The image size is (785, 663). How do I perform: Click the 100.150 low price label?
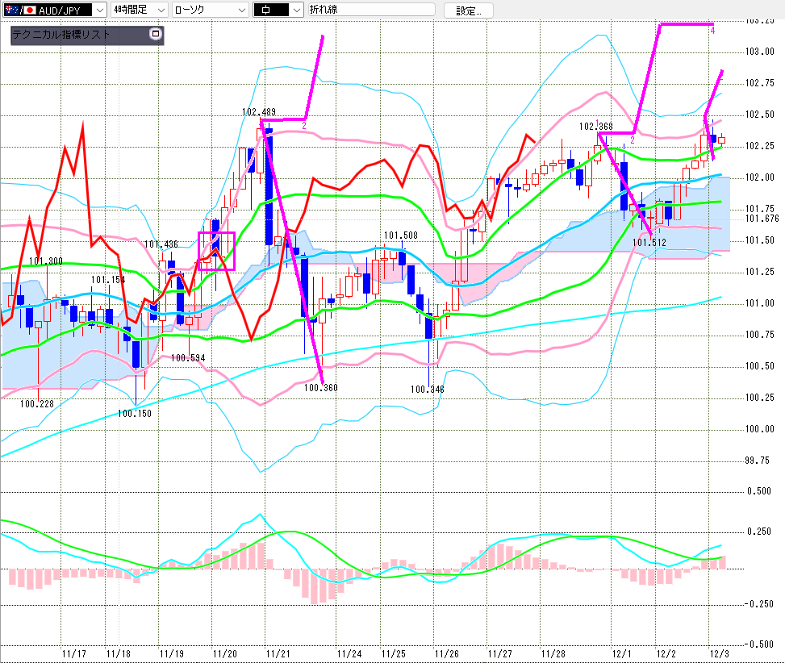pyautogui.click(x=134, y=414)
